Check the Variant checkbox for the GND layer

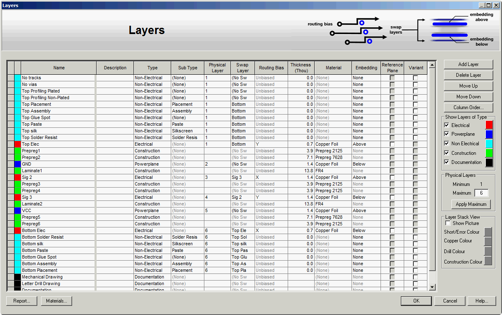pos(416,164)
